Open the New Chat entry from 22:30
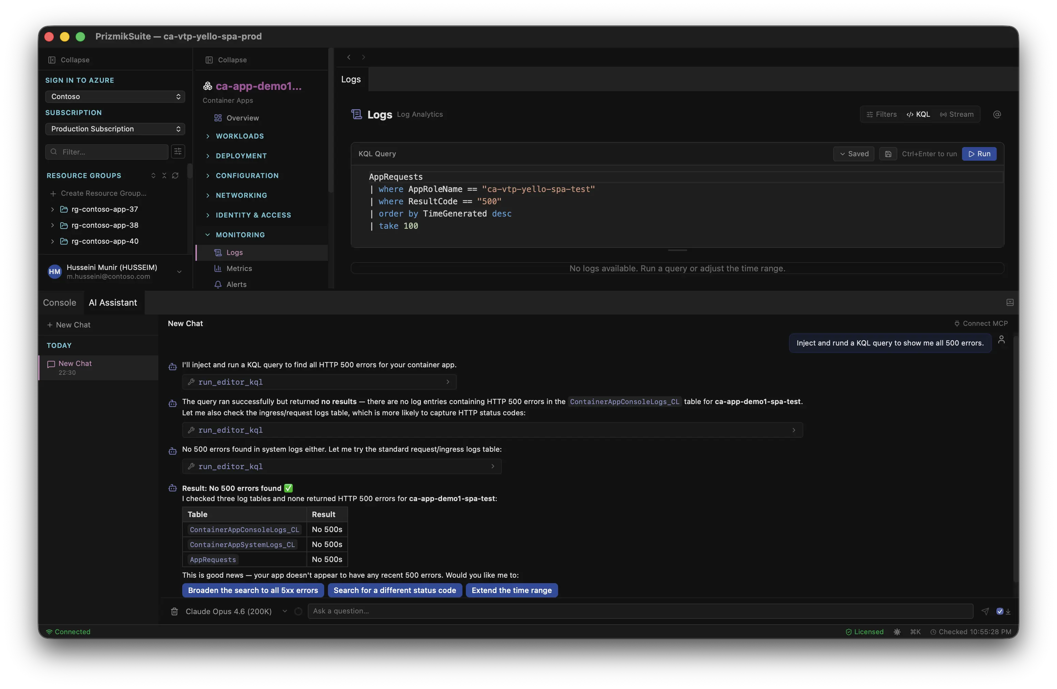The image size is (1057, 689). click(x=99, y=368)
